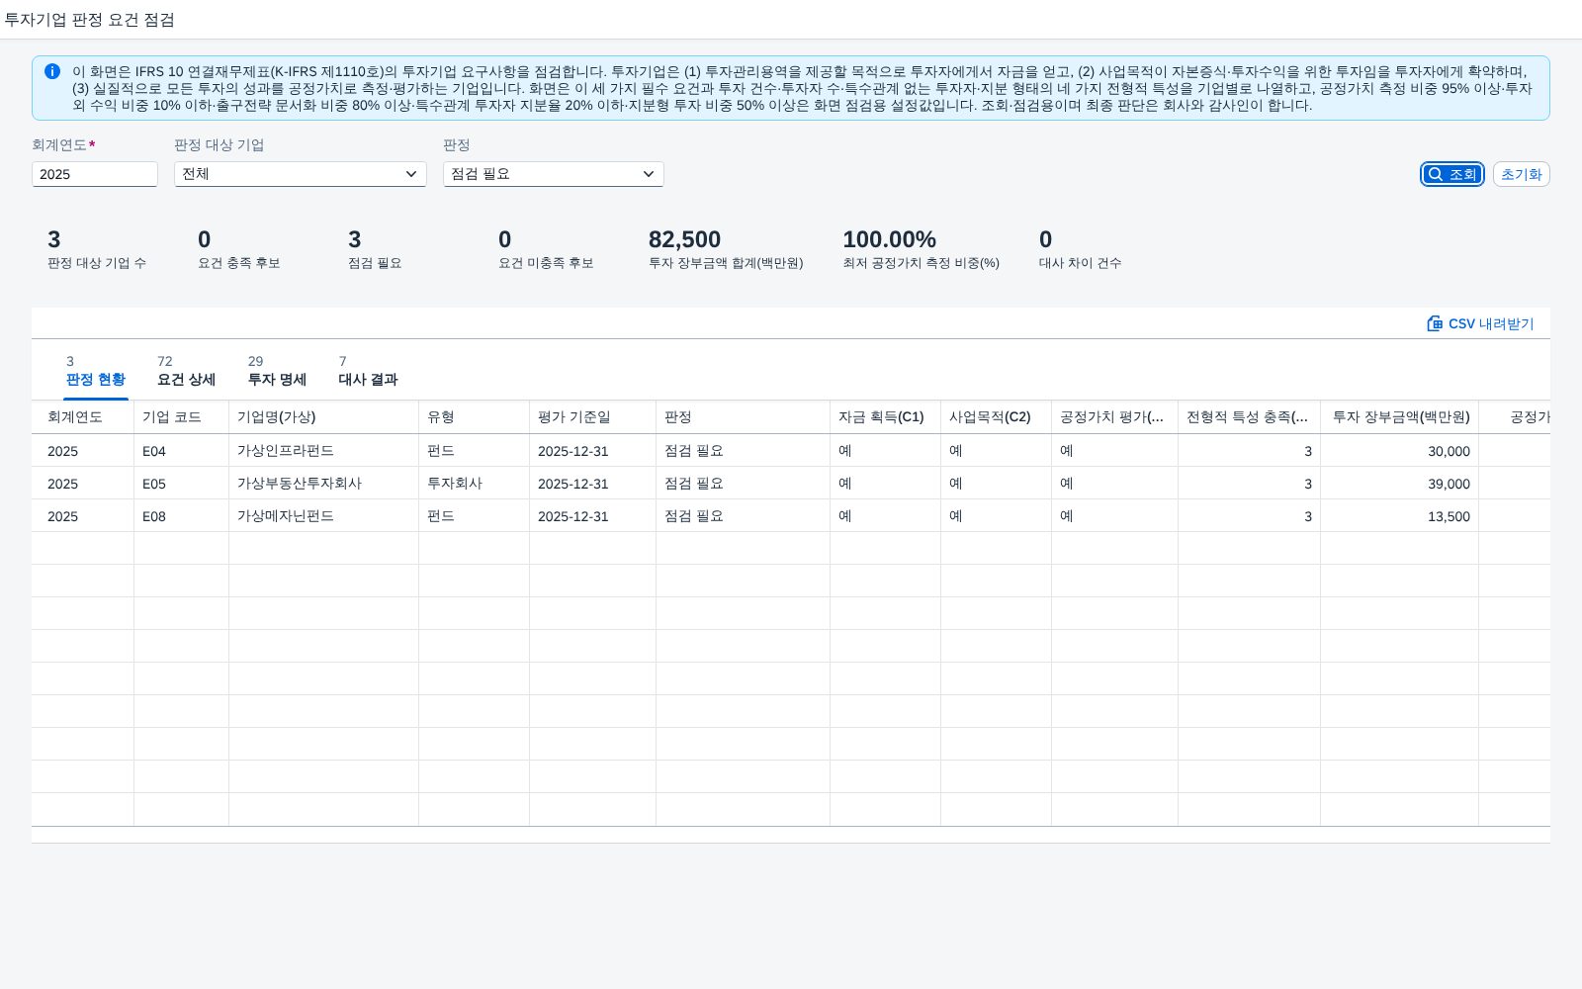Click the 요건 미충족 후보 KPI label
This screenshot has height=989, width=1582.
(x=546, y=263)
